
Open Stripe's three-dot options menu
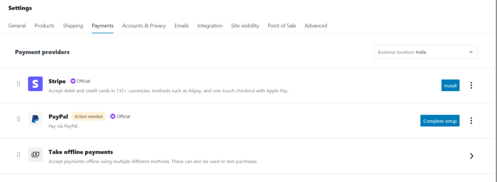coord(471,85)
